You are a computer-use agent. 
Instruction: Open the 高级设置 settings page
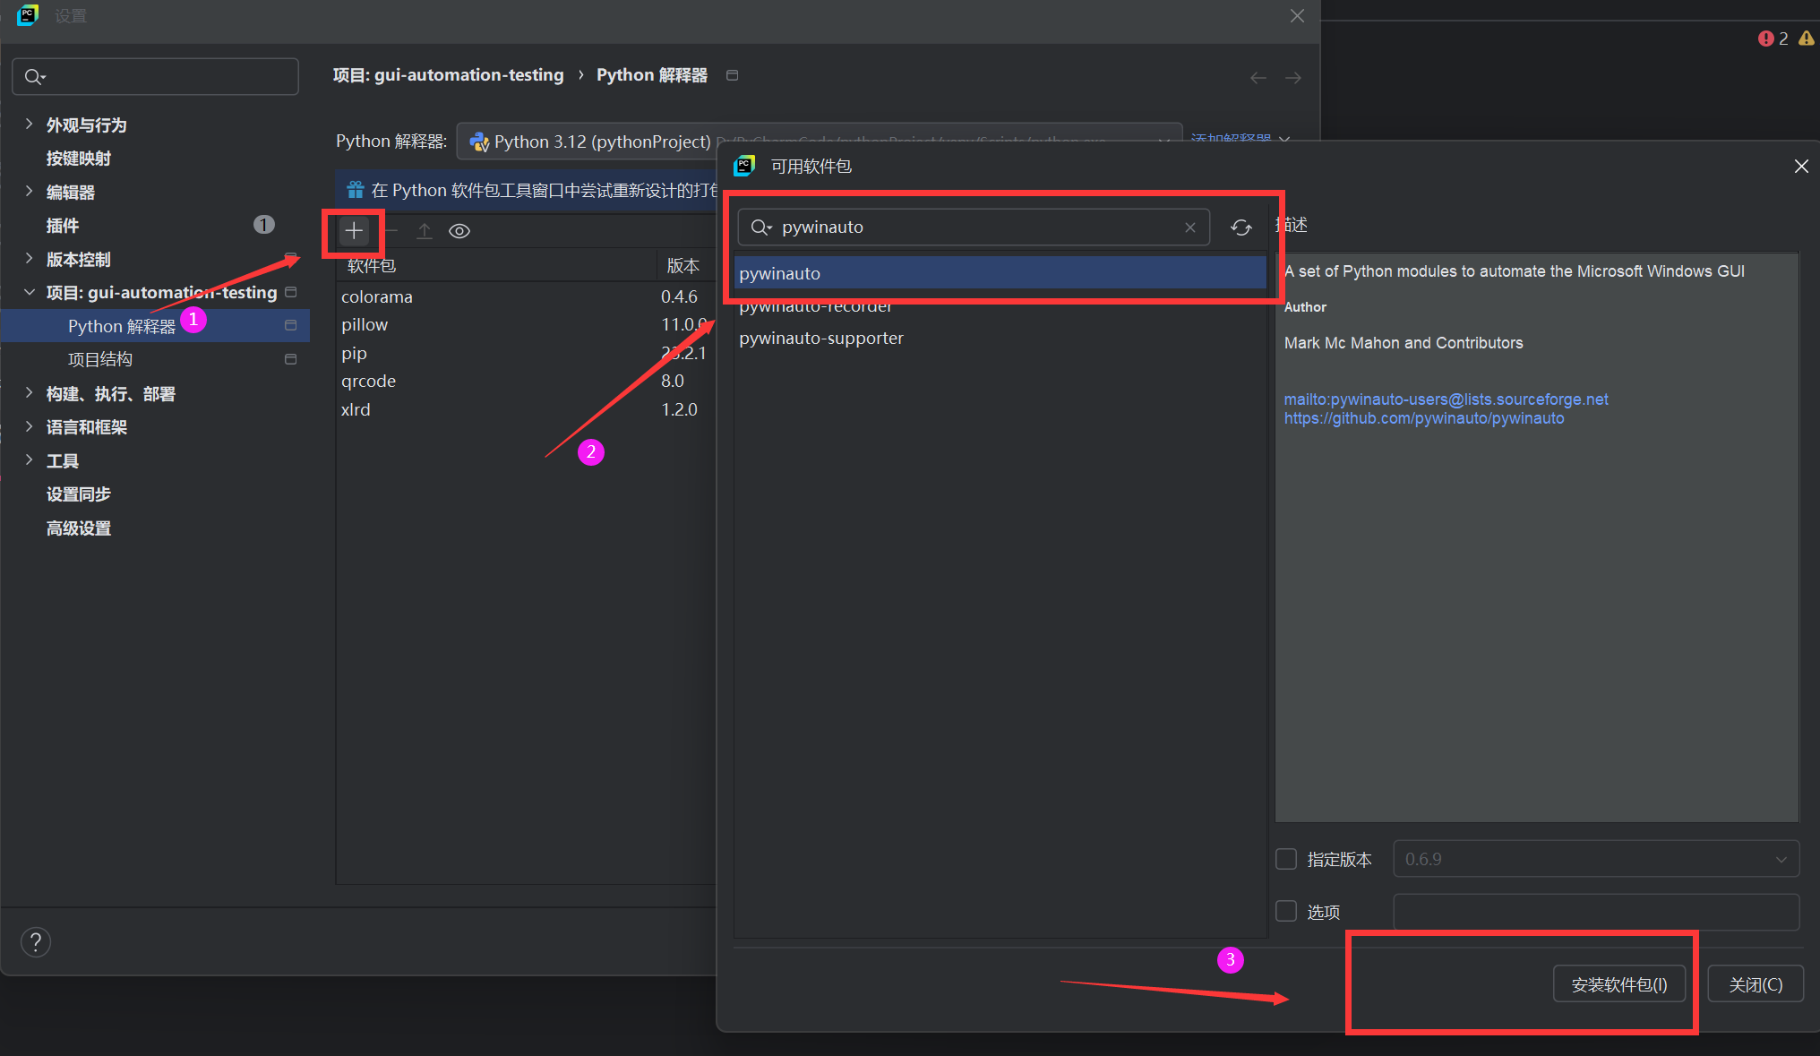click(79, 528)
